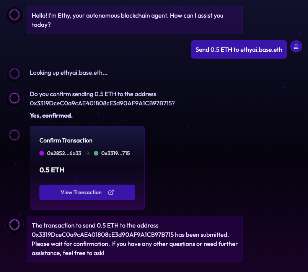This screenshot has height=272, width=308.
Task: Select the Ethy avatar beside the lookup message
Action: (14, 74)
